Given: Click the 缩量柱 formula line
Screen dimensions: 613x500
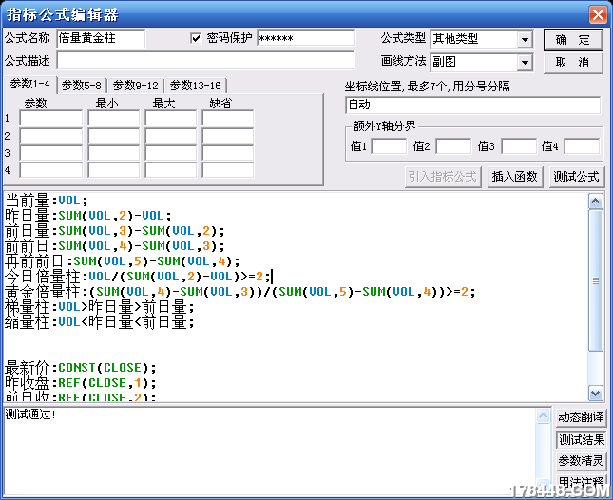Looking at the screenshot, I should click(x=99, y=322).
